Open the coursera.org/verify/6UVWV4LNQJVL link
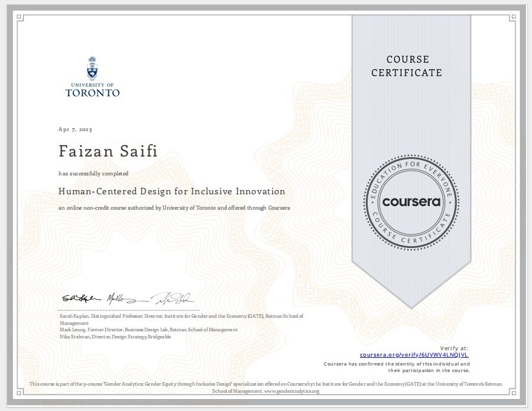This screenshot has height=411, width=532. pyautogui.click(x=414, y=355)
